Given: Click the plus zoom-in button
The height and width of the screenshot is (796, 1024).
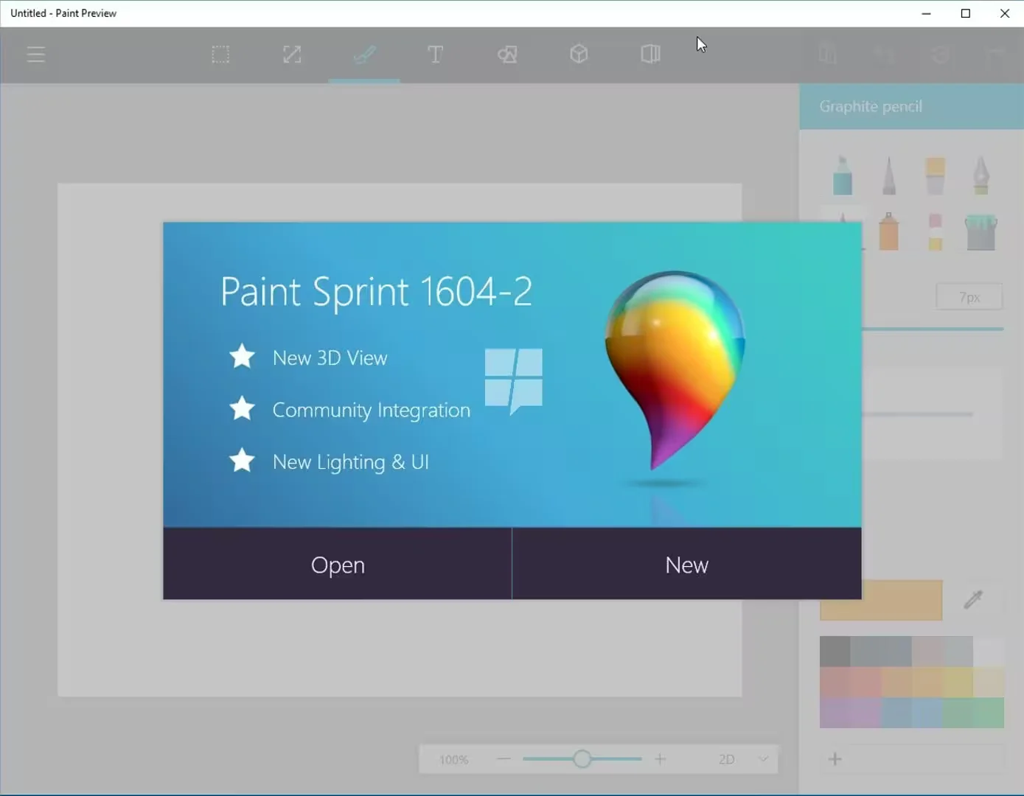Looking at the screenshot, I should pyautogui.click(x=661, y=759).
